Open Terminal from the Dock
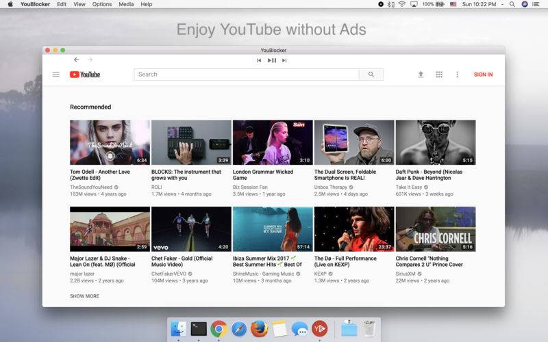This screenshot has width=548, height=342. (199, 329)
